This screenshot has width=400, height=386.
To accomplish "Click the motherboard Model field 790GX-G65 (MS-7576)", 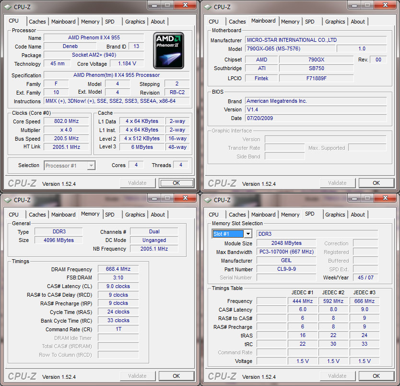I will tap(290, 48).
